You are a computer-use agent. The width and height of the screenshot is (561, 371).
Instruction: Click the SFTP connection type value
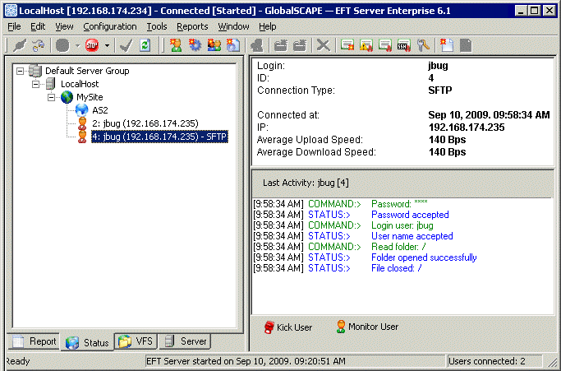440,90
